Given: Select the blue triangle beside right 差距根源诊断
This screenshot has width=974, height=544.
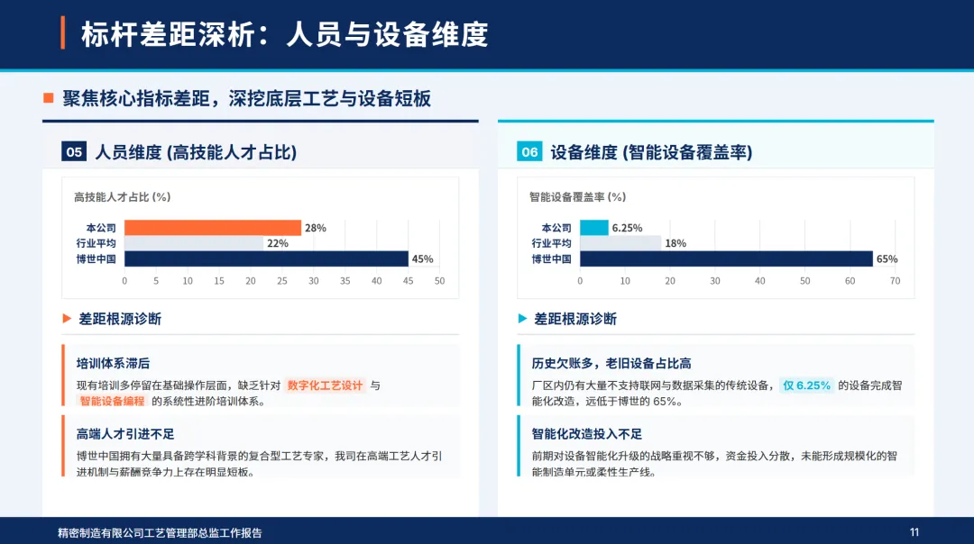Looking at the screenshot, I should (522, 319).
